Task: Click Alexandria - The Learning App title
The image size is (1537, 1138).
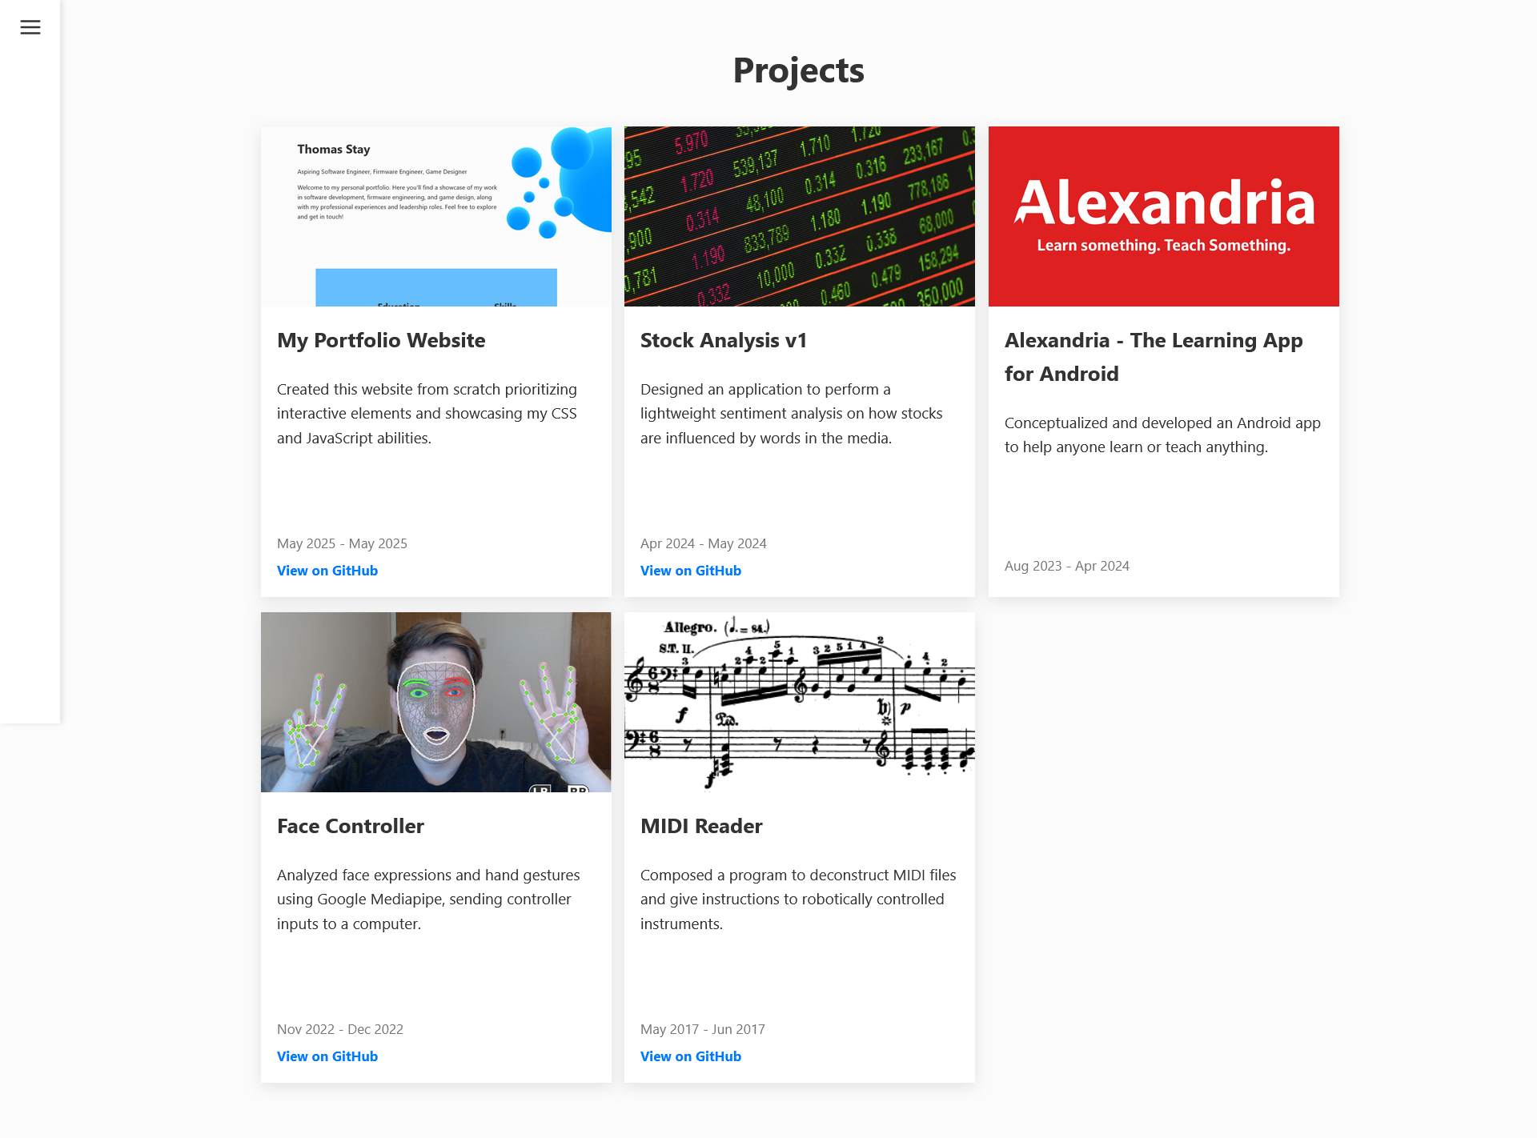Action: tap(1154, 357)
